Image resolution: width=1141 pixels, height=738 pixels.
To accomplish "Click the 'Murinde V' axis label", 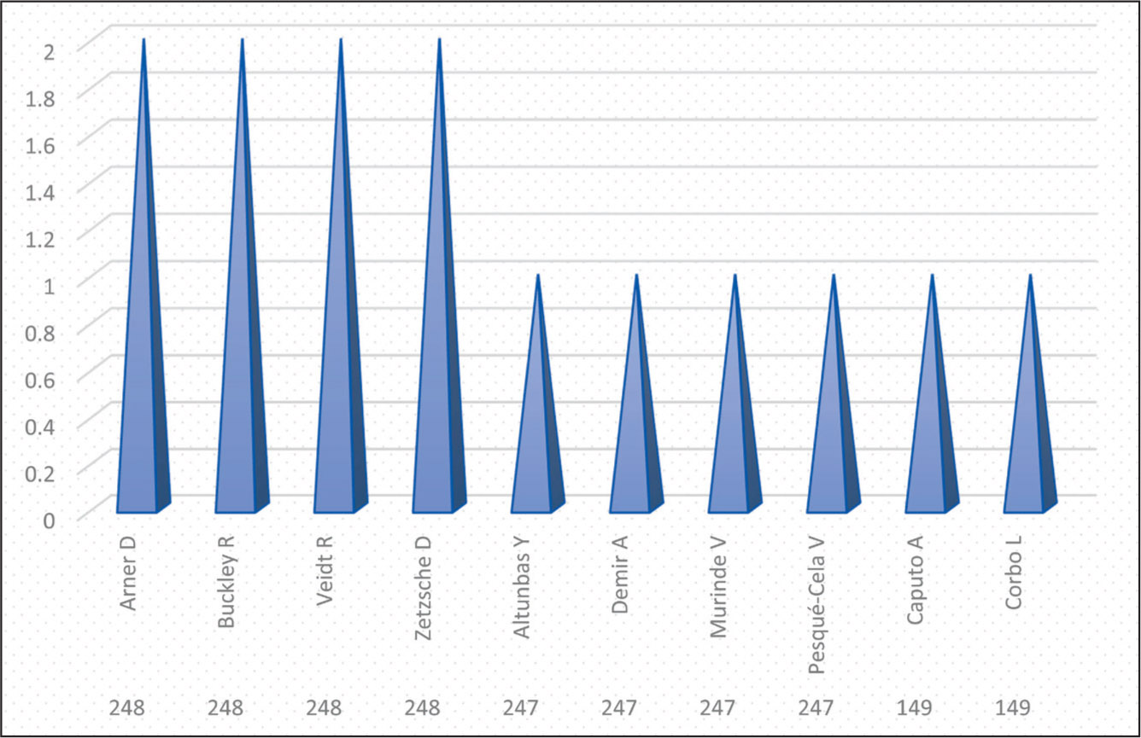I will (720, 588).
